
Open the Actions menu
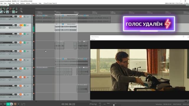pos(28,3)
